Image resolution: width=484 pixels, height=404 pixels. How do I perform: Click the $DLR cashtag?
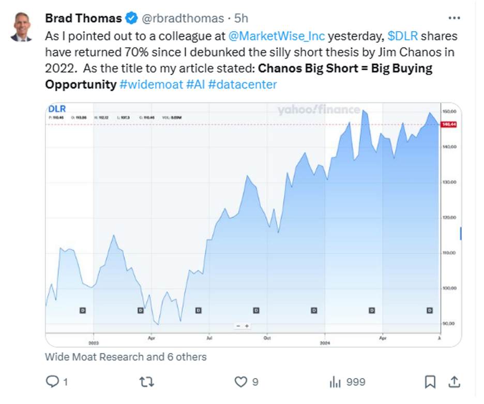point(402,36)
